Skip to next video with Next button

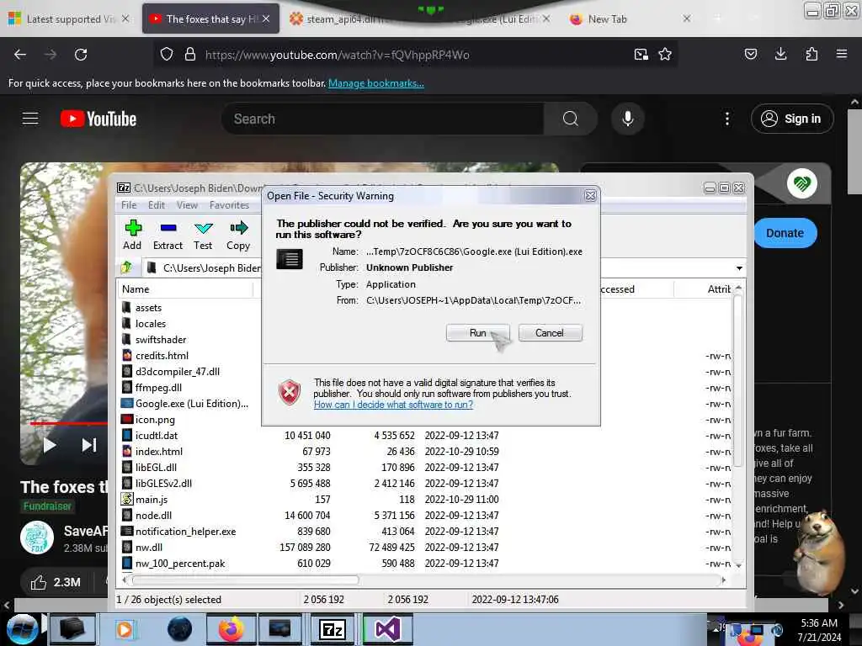tap(89, 445)
